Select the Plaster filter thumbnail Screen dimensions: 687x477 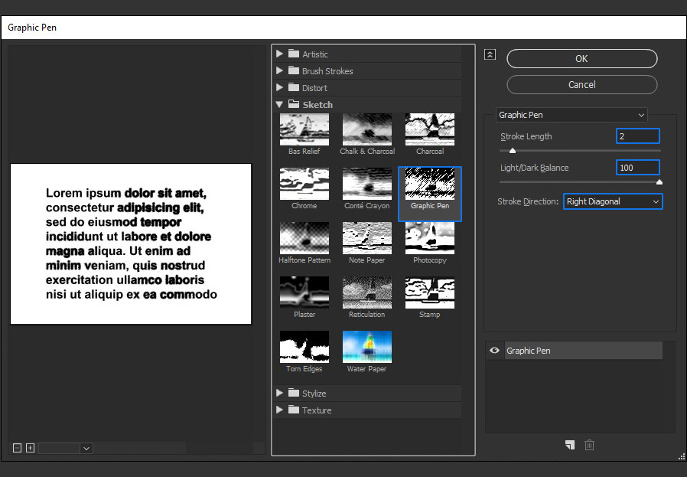click(304, 293)
